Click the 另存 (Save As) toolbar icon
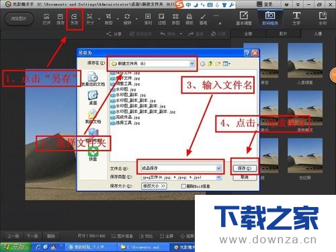Viewport: 336px width, 252px height. (74, 19)
